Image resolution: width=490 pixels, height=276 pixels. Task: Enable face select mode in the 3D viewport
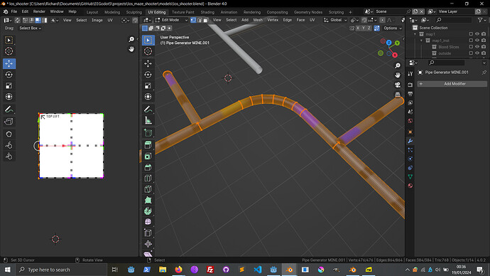pos(205,20)
